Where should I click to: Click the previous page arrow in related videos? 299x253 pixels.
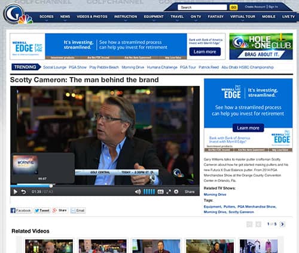pyautogui.click(x=258, y=224)
